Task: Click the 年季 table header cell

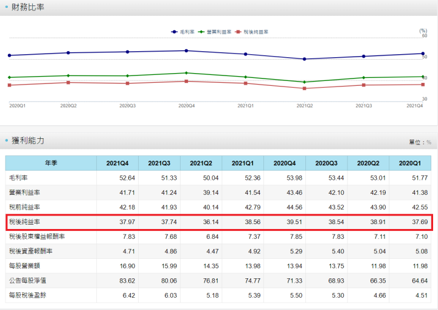Action: [51, 163]
